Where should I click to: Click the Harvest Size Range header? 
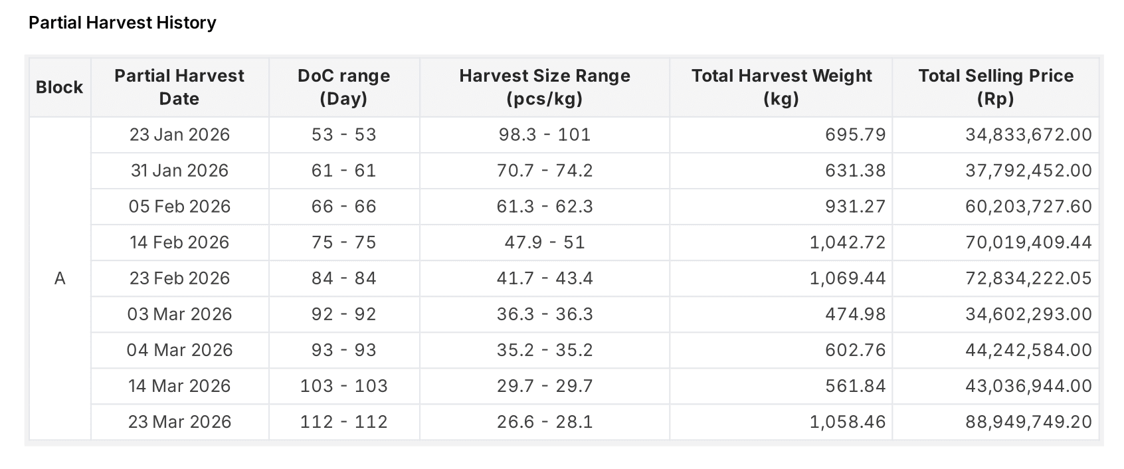pyautogui.click(x=544, y=87)
